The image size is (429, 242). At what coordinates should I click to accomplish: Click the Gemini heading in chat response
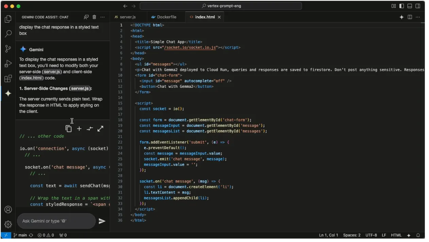tap(36, 49)
